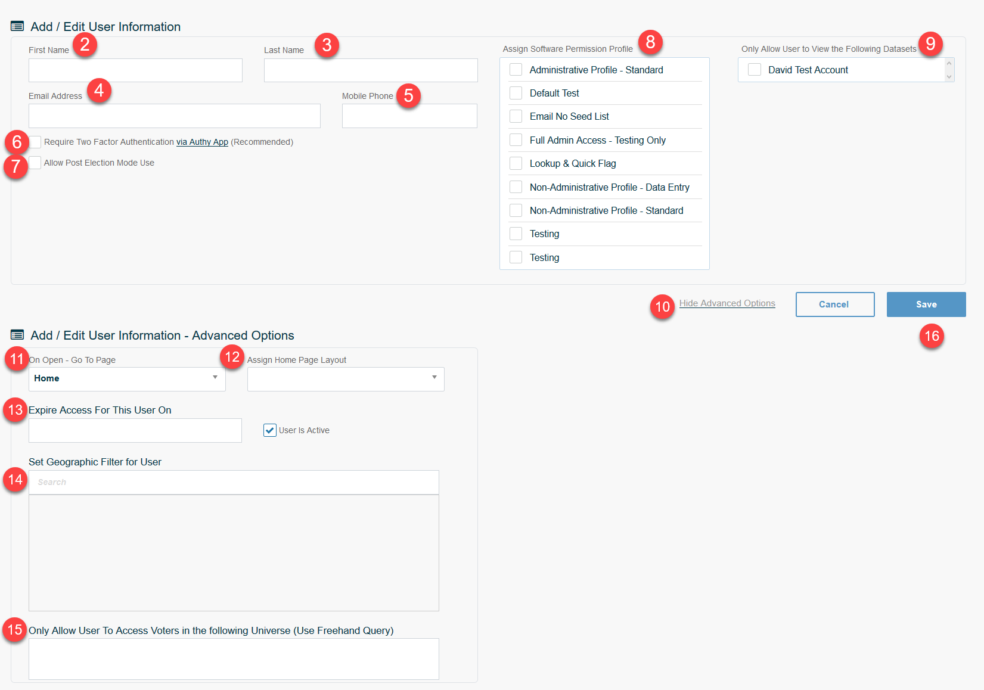The height and width of the screenshot is (690, 984).
Task: Check the Default Test permission profile
Action: [x=516, y=92]
